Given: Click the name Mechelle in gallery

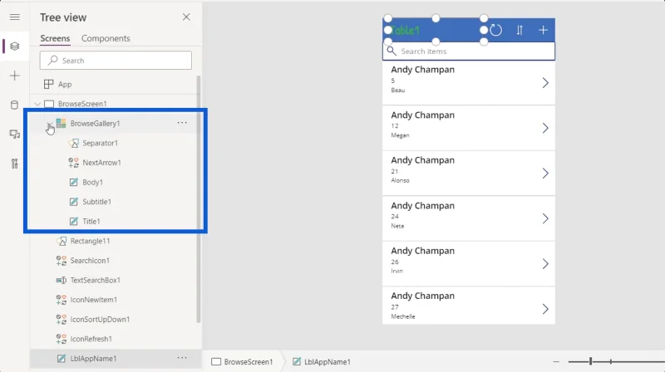Looking at the screenshot, I should pyautogui.click(x=403, y=316).
